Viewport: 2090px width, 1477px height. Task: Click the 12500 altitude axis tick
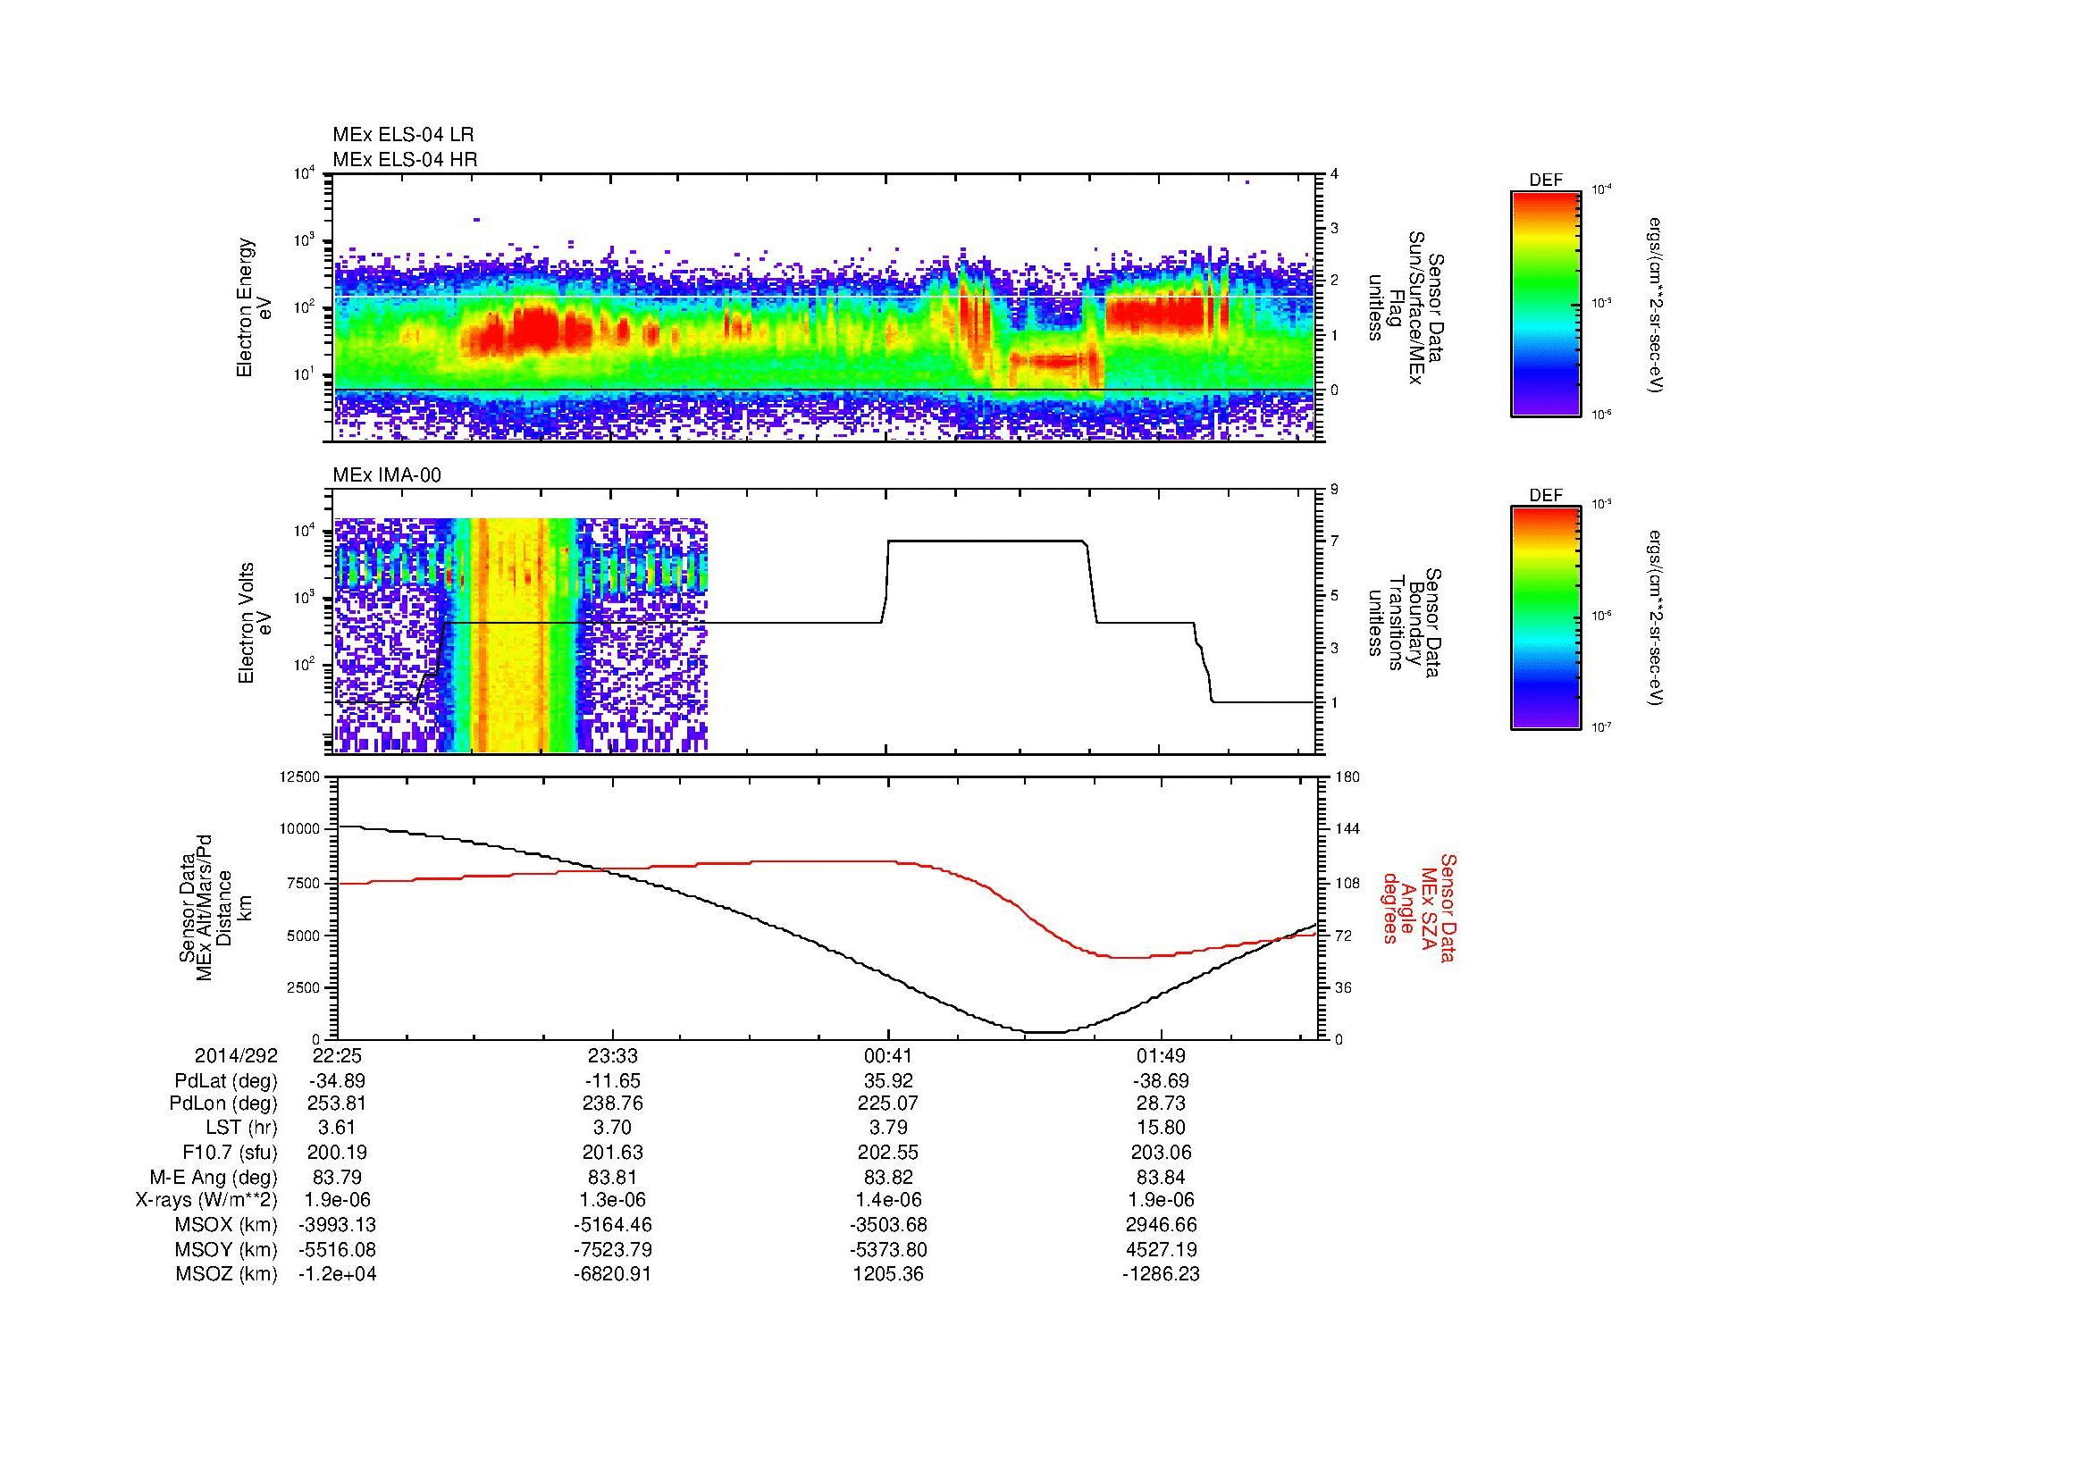(301, 777)
